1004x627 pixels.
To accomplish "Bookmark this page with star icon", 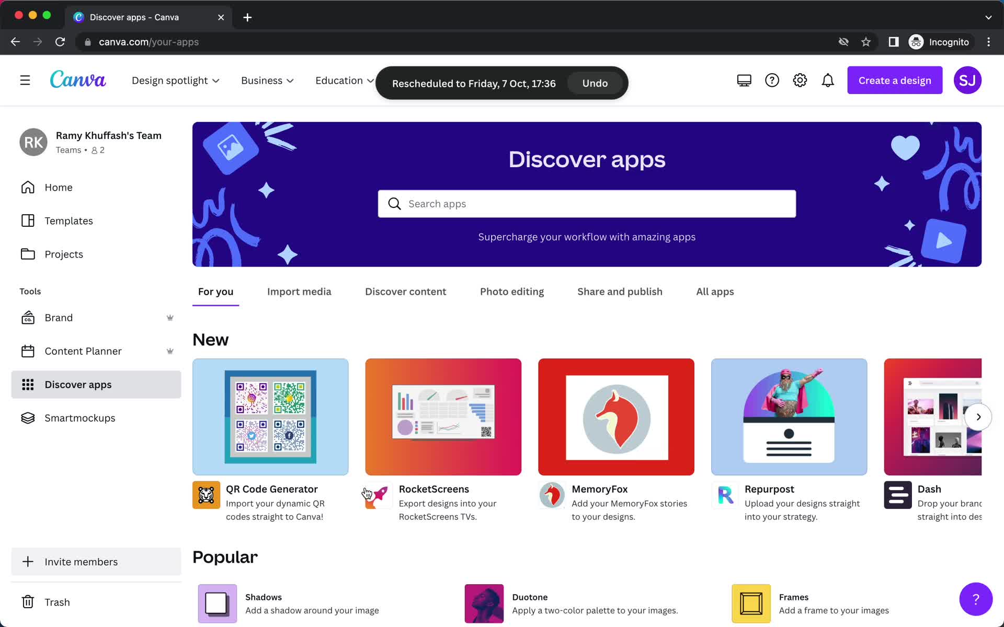I will click(x=866, y=42).
